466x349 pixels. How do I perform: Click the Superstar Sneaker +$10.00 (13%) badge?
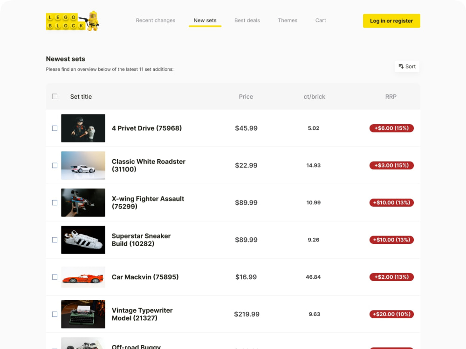click(392, 240)
